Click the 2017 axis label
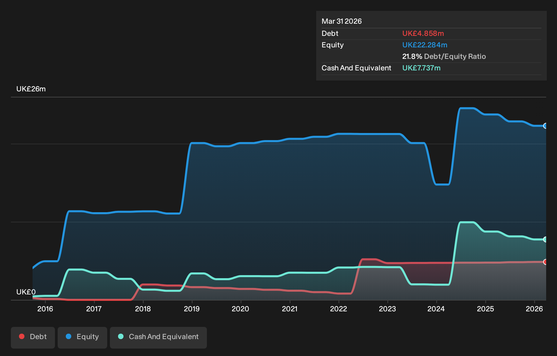 pos(94,309)
